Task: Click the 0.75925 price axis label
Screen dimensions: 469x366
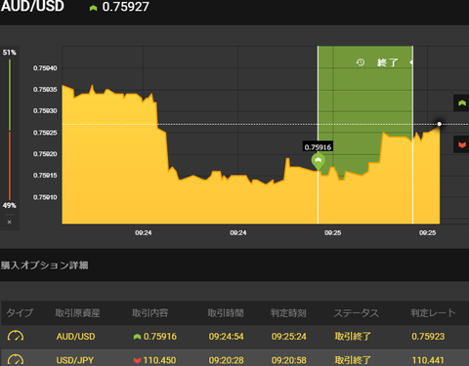Action: 45,133
